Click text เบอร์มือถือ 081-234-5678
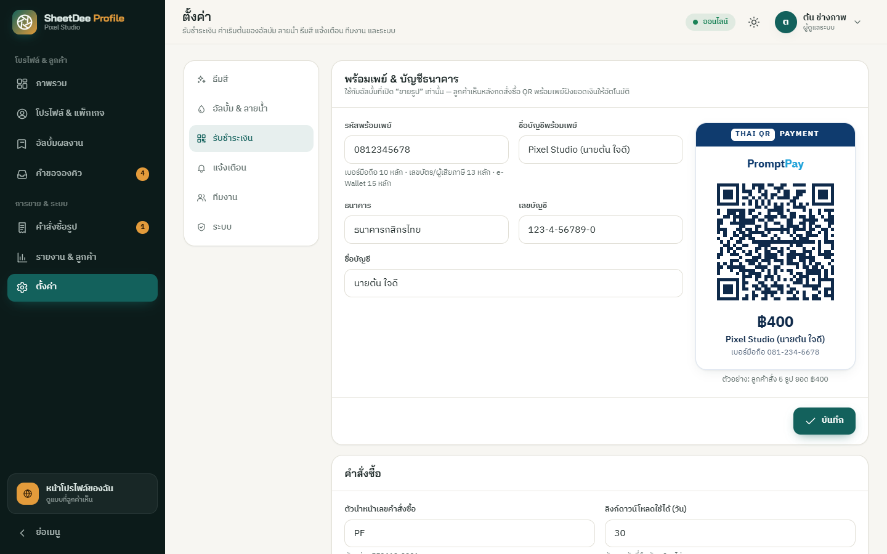The image size is (887, 554). tap(776, 352)
